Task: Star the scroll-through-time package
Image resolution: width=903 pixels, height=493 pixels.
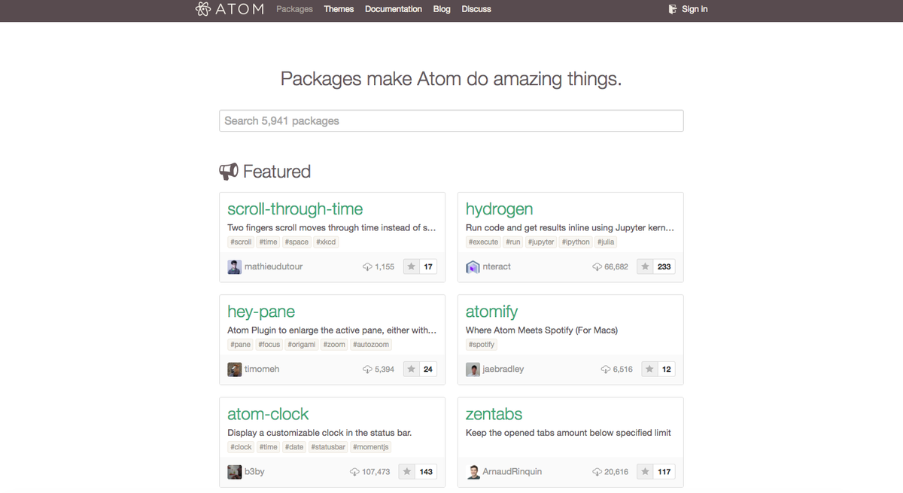Action: (x=410, y=266)
